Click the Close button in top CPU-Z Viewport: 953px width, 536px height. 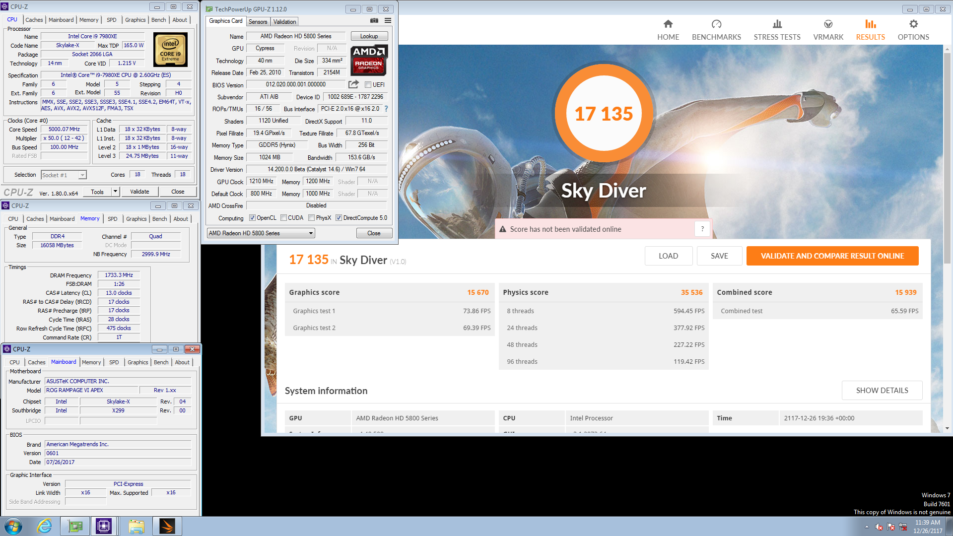(x=178, y=192)
